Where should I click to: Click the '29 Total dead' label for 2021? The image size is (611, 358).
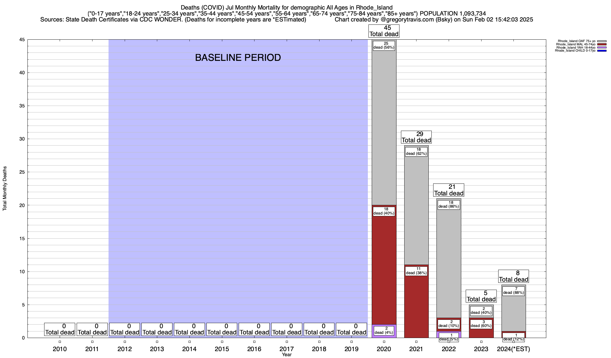coord(416,137)
